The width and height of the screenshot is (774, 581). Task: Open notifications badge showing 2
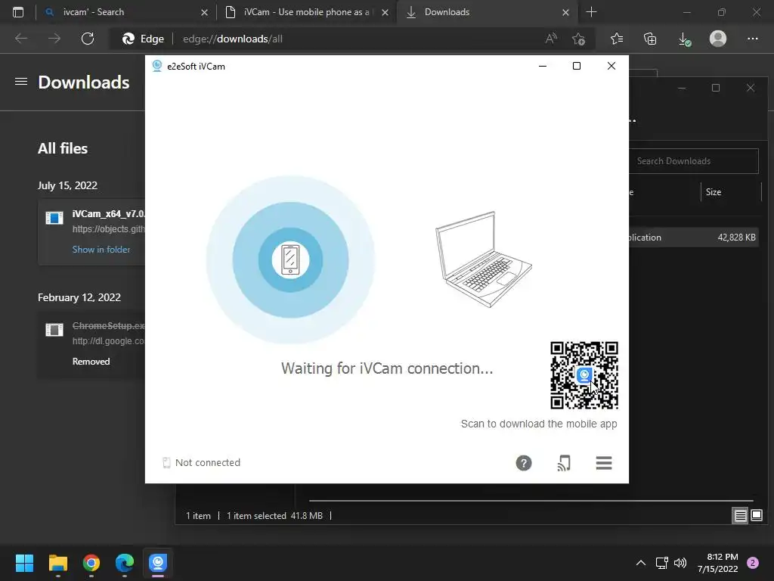tap(753, 563)
